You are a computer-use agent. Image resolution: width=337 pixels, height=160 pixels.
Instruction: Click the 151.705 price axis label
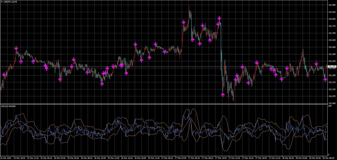click(332, 33)
